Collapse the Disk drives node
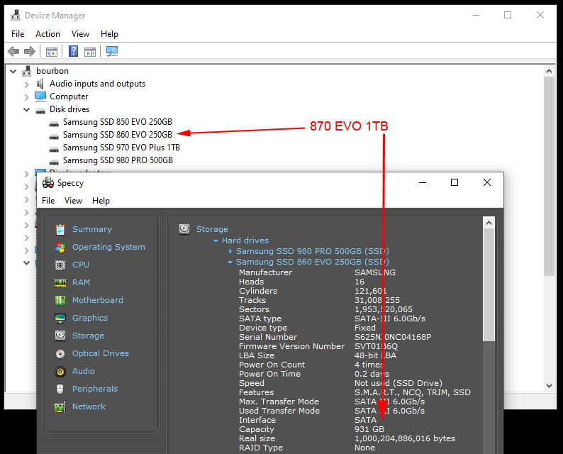Image resolution: width=563 pixels, height=454 pixels. [x=26, y=109]
